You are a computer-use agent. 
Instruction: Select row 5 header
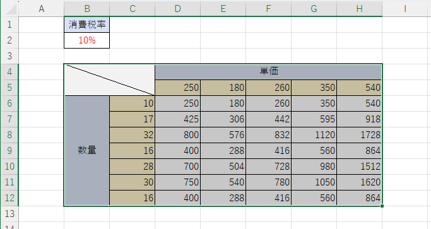click(9, 88)
